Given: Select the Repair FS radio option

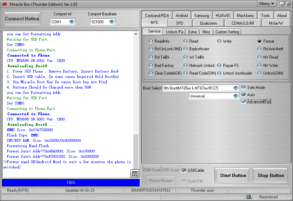Looking at the screenshot, I should tap(228, 66).
